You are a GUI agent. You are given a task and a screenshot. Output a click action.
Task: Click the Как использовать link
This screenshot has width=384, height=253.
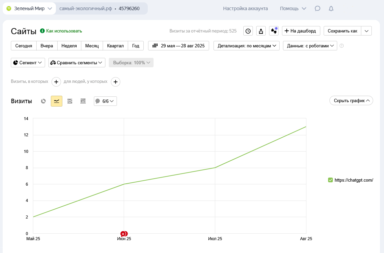64,31
